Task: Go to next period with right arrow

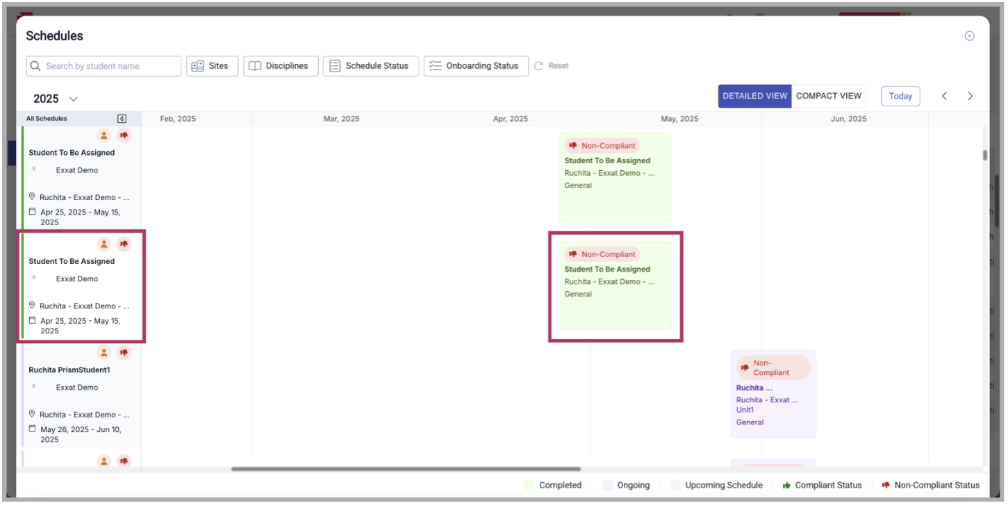Action: pyautogui.click(x=970, y=97)
